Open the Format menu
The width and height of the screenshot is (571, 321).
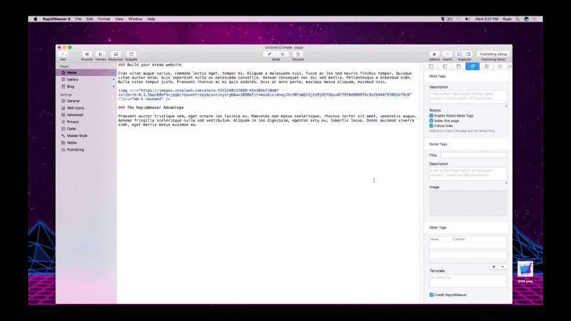point(104,19)
